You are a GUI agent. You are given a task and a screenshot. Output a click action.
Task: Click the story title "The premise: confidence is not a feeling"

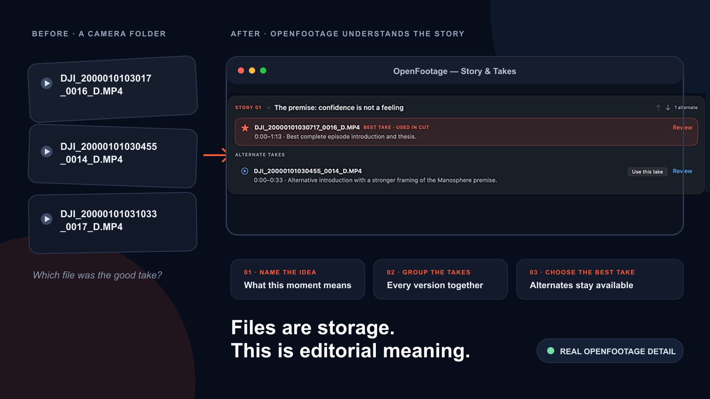pos(339,108)
